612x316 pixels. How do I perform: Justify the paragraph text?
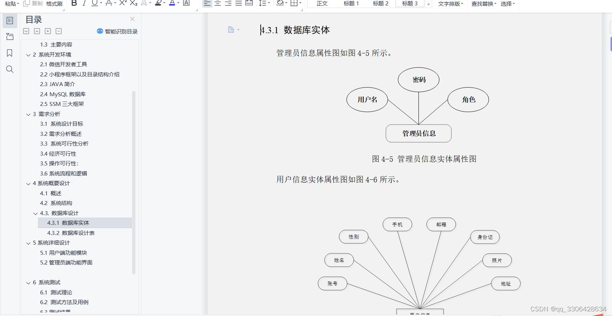pyautogui.click(x=239, y=3)
